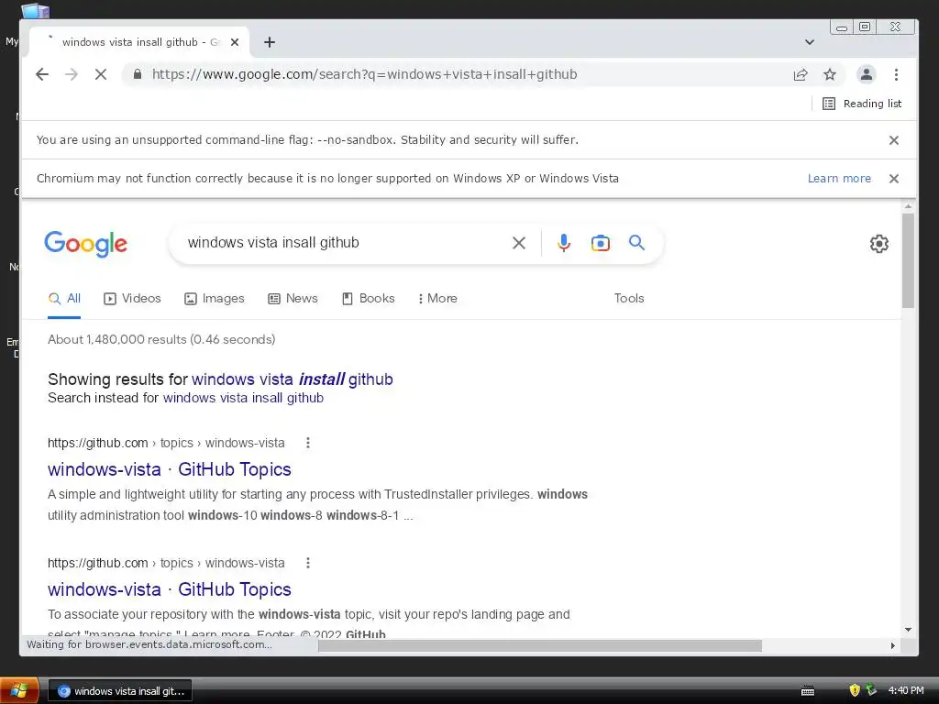Open Chromium three-dot menu
This screenshot has width=939, height=704.
pyautogui.click(x=896, y=74)
